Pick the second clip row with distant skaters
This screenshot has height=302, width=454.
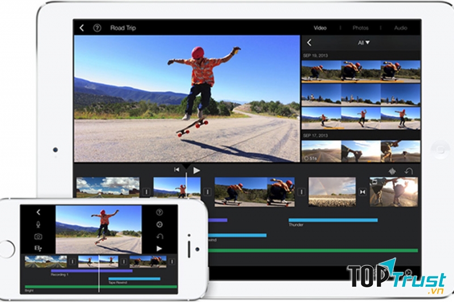pyautogui.click(x=361, y=95)
